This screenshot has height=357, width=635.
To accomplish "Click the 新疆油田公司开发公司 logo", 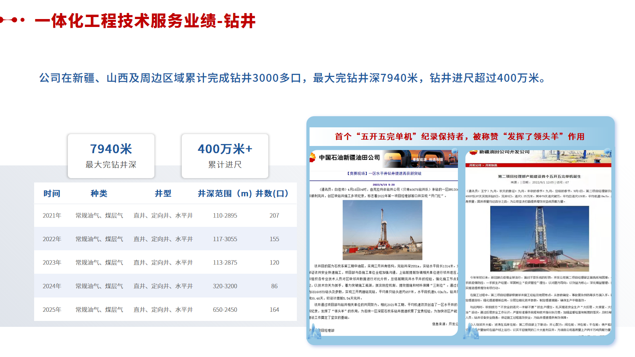I will tap(473, 153).
